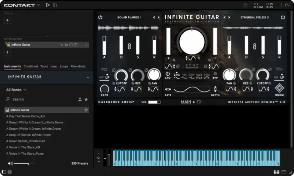Switch to the FX page
The height and width of the screenshot is (176, 294).
pos(199,102)
